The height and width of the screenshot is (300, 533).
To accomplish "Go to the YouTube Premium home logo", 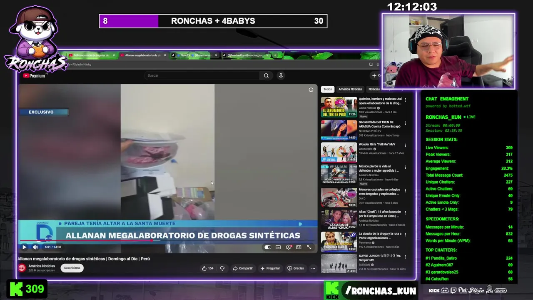I will point(34,76).
